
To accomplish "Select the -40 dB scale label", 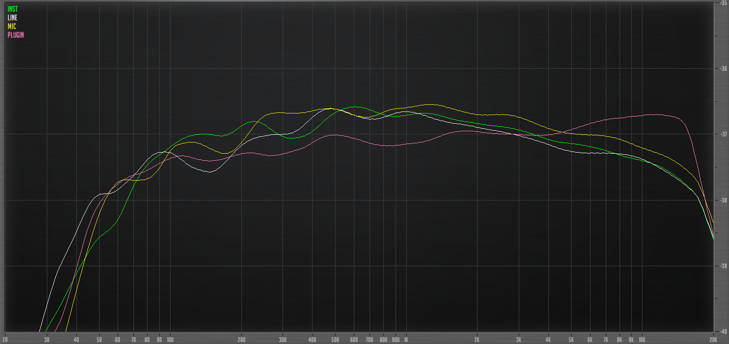I will pyautogui.click(x=723, y=330).
